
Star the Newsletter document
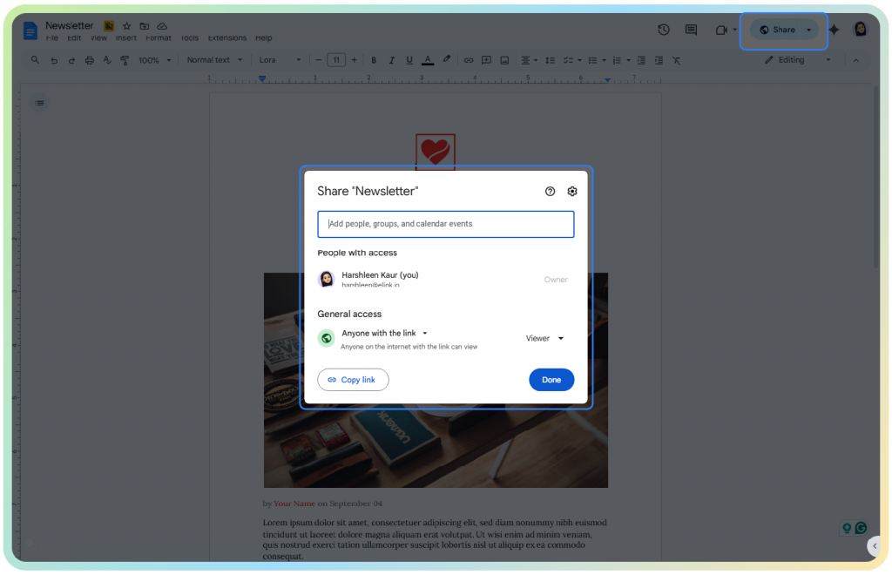point(127,26)
